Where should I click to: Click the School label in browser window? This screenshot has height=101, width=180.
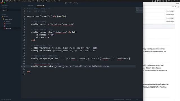177,4
